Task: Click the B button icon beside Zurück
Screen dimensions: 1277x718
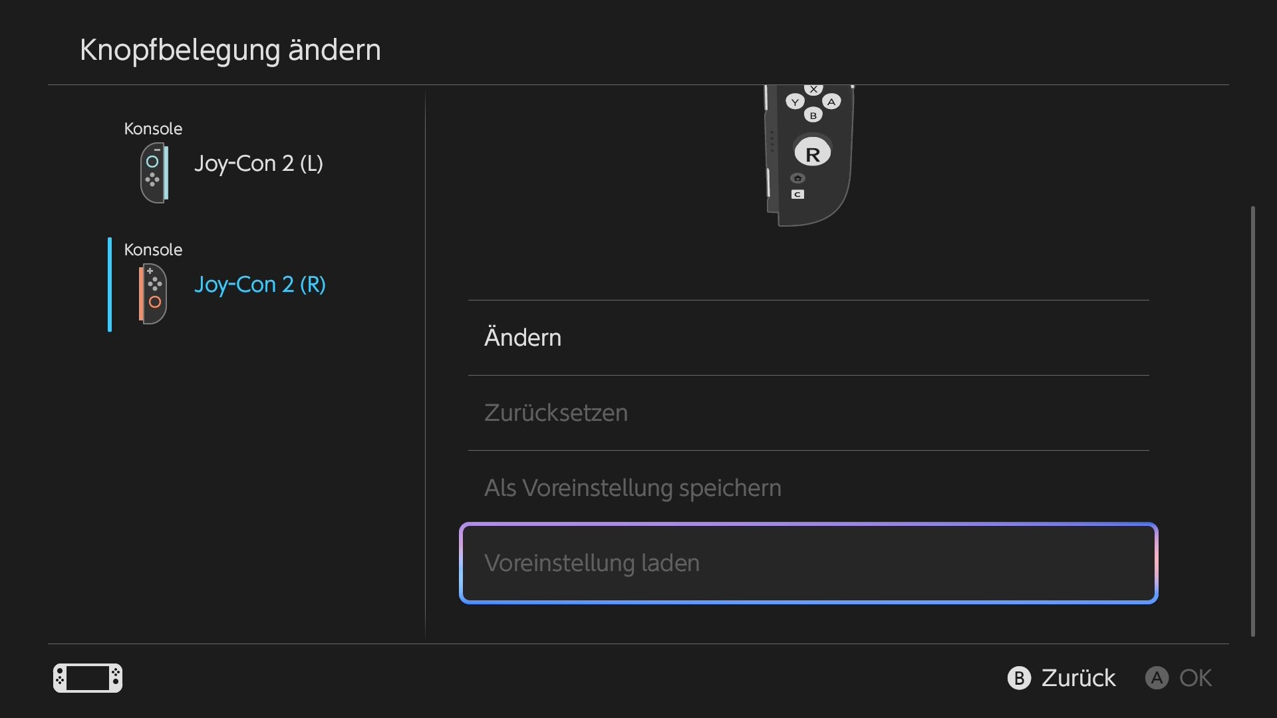Action: pos(1019,678)
